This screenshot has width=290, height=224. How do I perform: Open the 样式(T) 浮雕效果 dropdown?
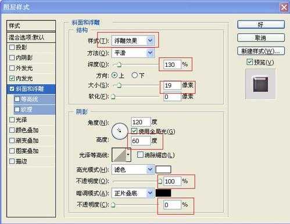pos(133,41)
